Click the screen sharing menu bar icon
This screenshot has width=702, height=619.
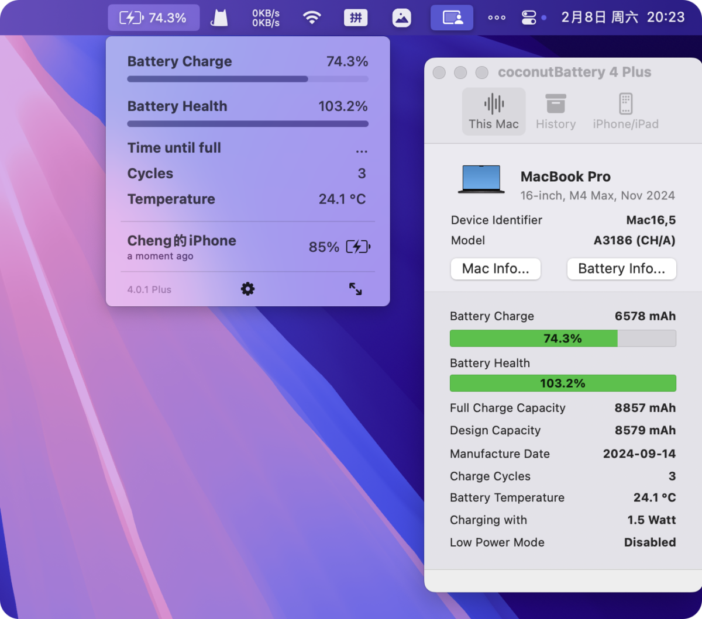pos(452,18)
